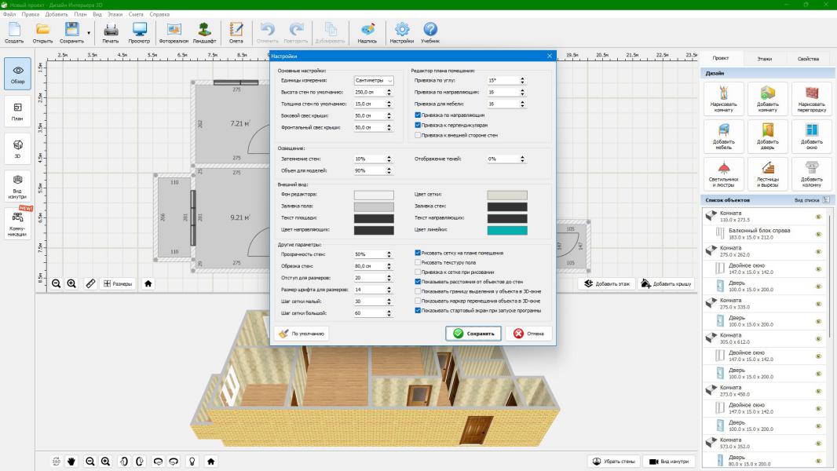
Task: Open the Ландшафт tool
Action: point(204,32)
